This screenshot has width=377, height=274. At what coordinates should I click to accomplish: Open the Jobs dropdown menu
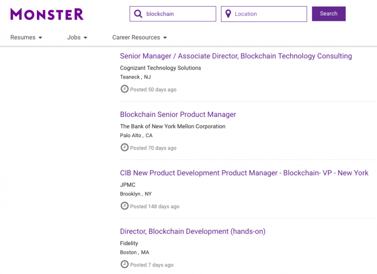tap(77, 37)
